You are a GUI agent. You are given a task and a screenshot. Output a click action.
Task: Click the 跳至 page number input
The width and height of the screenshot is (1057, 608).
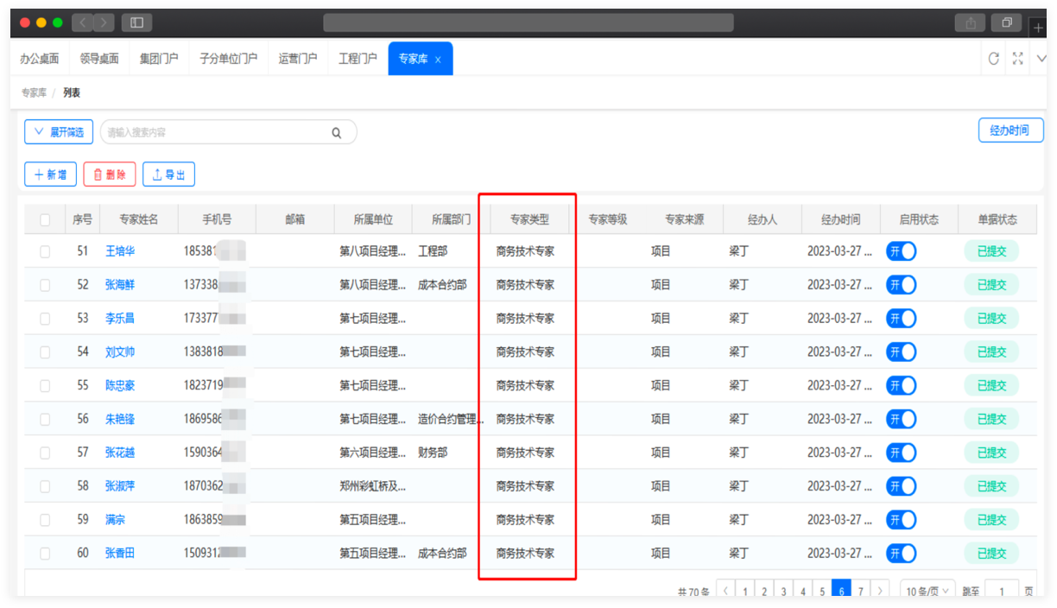click(1002, 592)
